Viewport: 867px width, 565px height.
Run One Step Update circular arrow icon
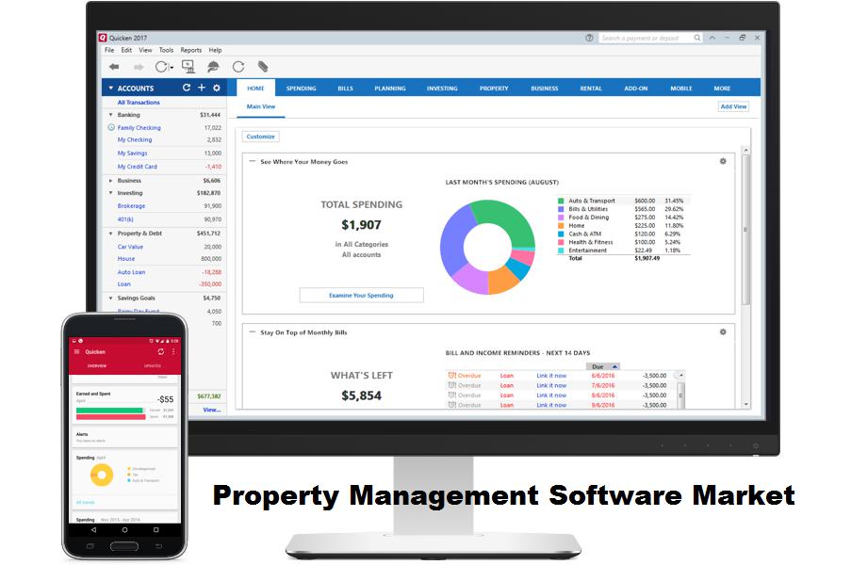tap(161, 67)
